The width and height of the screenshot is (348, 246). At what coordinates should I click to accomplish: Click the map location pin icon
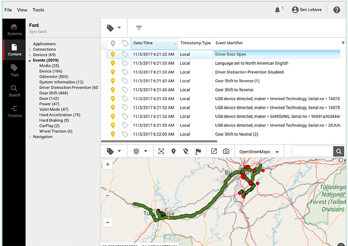[x=173, y=151]
